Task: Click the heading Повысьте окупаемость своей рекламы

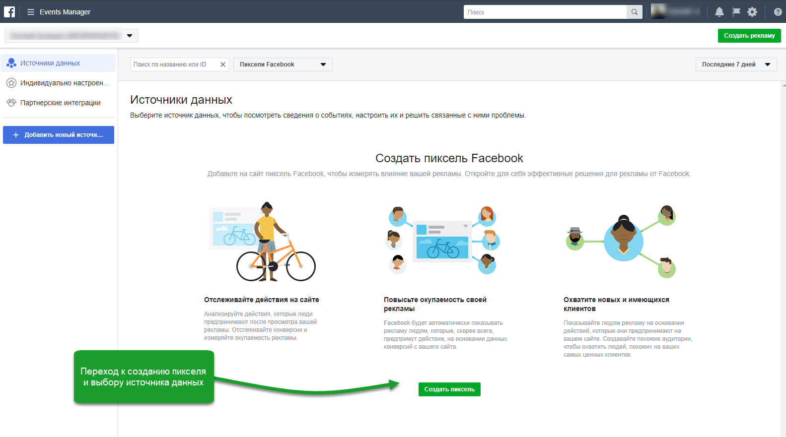Action: 435,304
